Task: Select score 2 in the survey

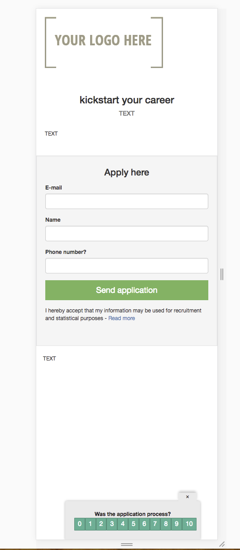Action: 101,524
